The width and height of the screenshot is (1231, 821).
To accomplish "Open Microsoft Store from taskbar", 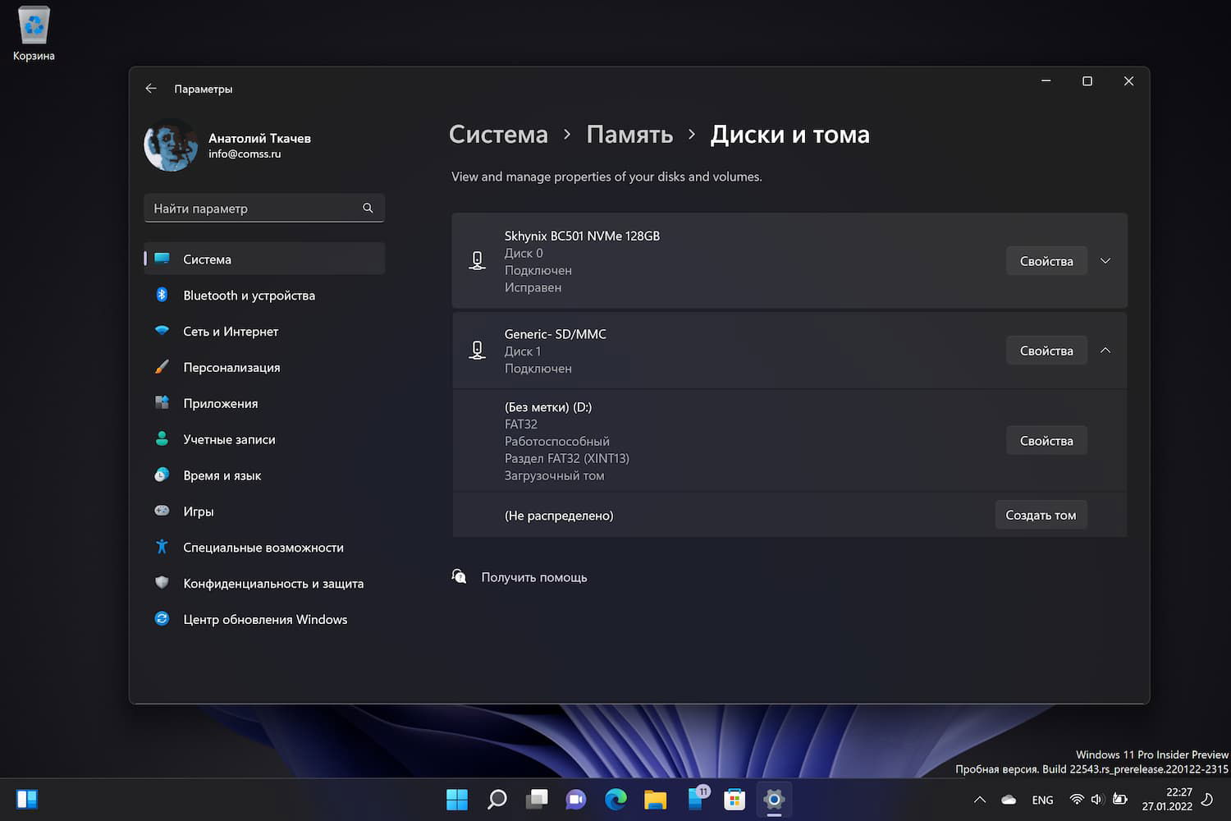I will click(734, 799).
